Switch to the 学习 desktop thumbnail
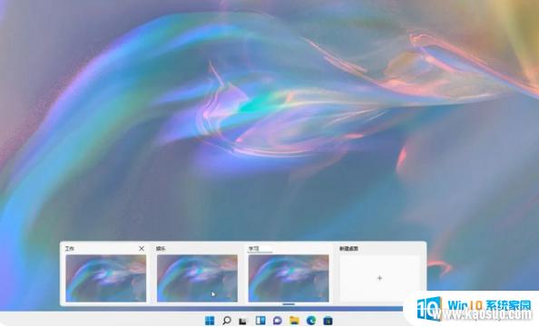 (289, 278)
